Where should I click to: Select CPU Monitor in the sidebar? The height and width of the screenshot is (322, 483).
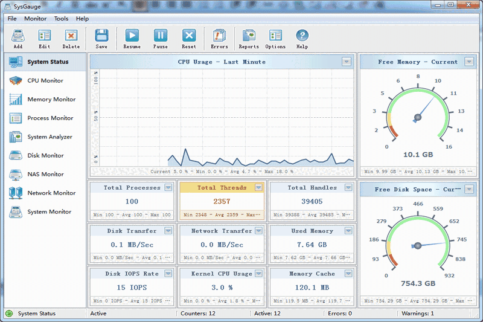point(45,80)
